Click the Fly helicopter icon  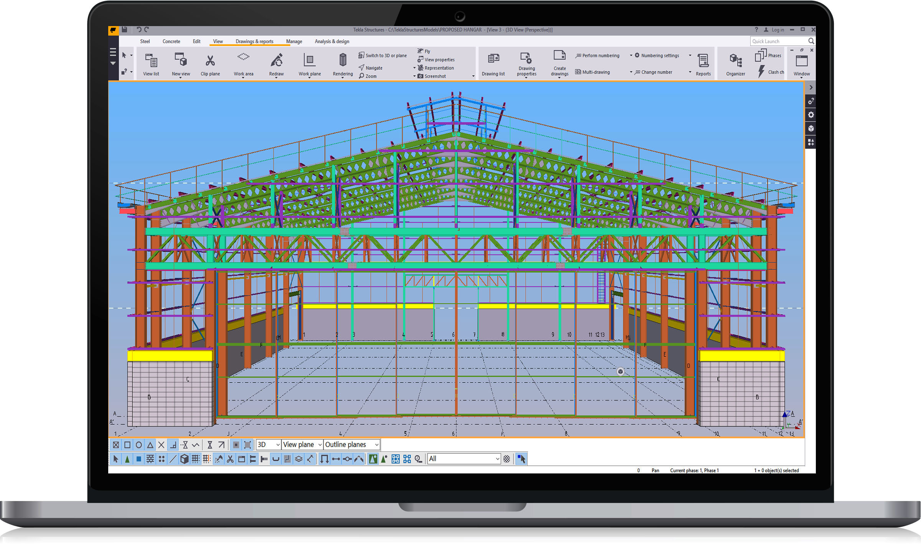[x=421, y=51]
